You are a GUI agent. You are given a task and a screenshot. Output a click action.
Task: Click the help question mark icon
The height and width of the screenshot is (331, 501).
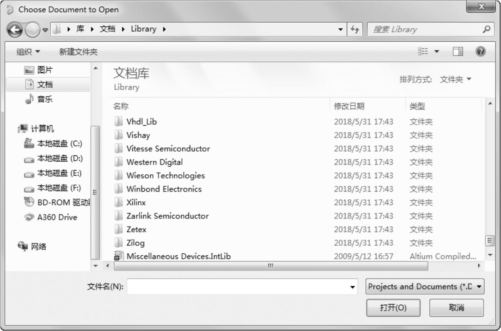pos(481,51)
